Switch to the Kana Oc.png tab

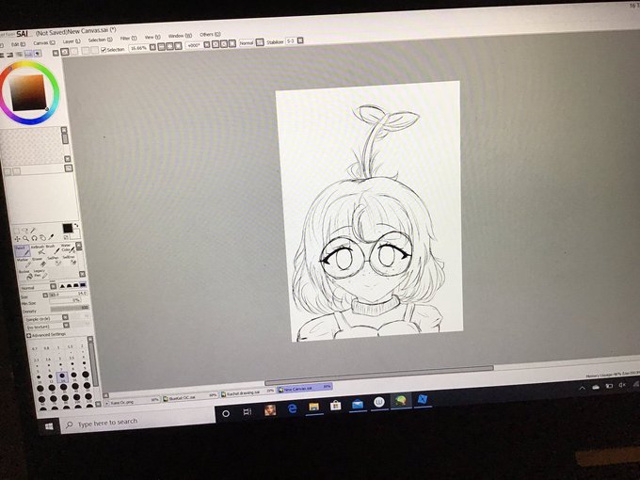[x=132, y=401]
